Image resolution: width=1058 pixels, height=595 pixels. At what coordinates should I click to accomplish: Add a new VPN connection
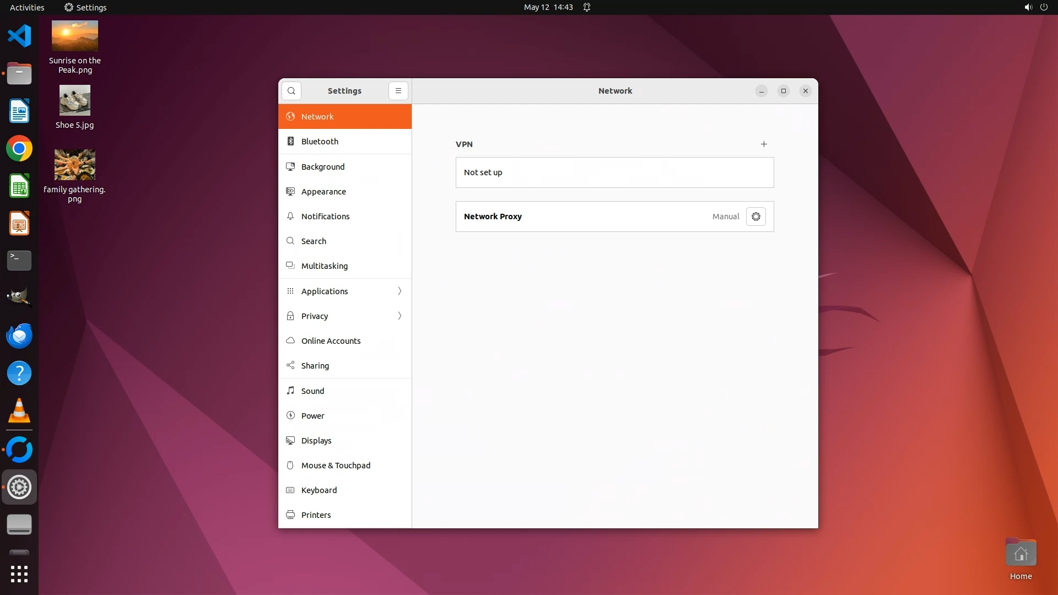(x=764, y=144)
